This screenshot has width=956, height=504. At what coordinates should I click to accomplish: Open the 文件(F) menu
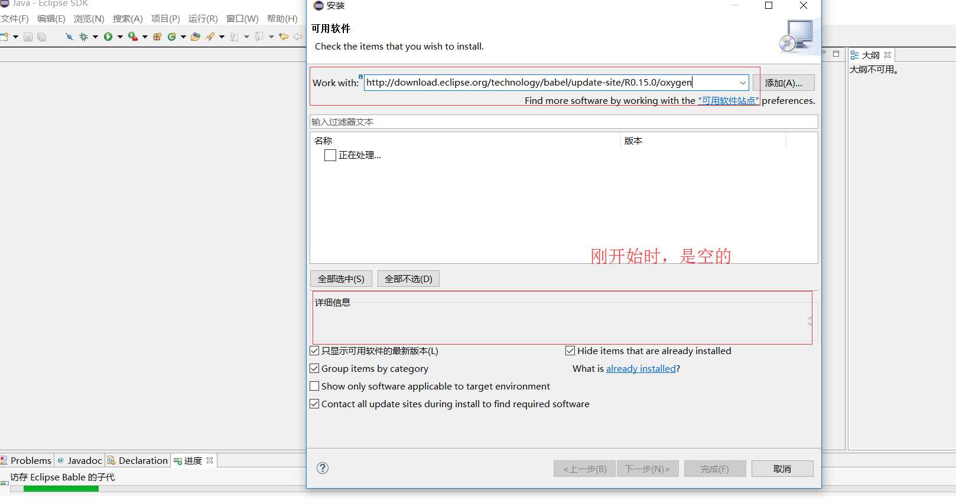(x=15, y=19)
